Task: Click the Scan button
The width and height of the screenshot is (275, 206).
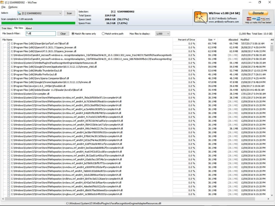Action: tap(69, 13)
